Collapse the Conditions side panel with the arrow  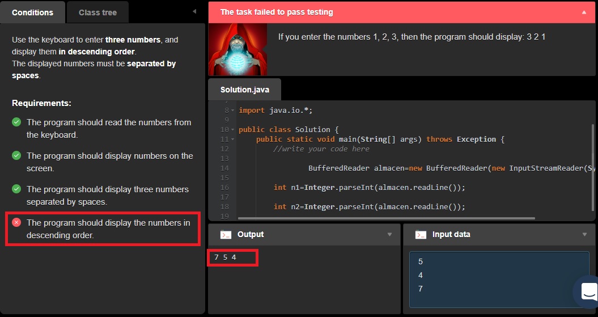tap(194, 11)
